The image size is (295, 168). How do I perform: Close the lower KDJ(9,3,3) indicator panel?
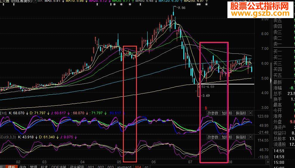point(250,137)
